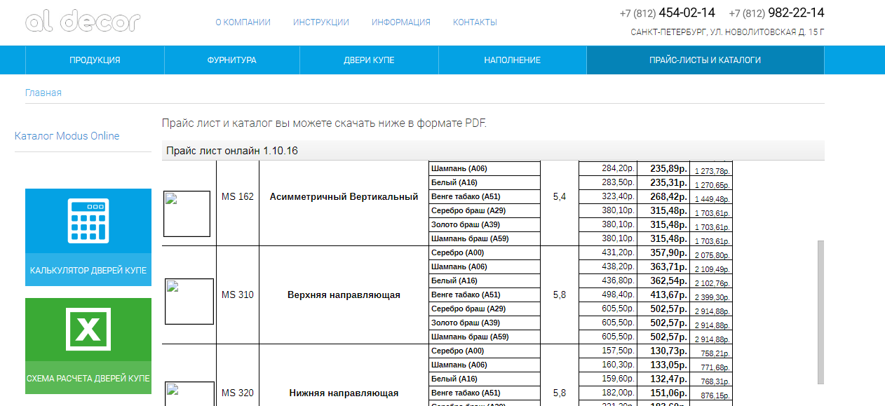Viewport: 885px width, 406px height.
Task: Open the MS 162 product thumbnail
Action: [x=187, y=214]
